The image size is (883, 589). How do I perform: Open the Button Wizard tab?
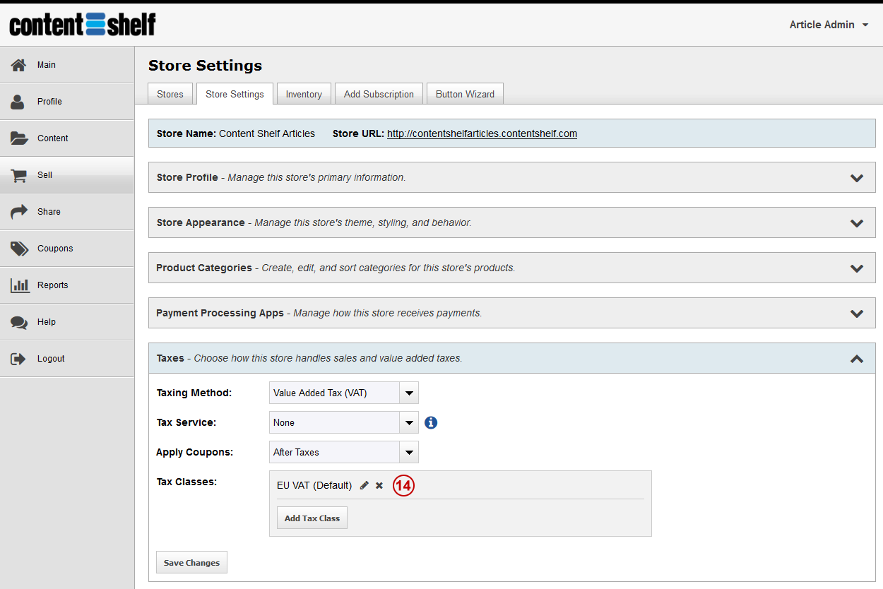(x=465, y=94)
